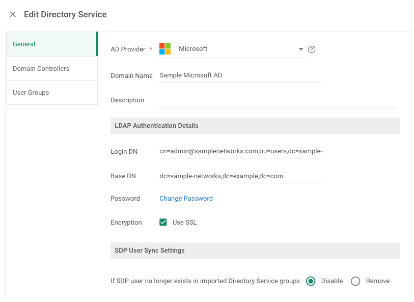414x302 pixels.
Task: Select the Disable radio option
Action: point(310,281)
